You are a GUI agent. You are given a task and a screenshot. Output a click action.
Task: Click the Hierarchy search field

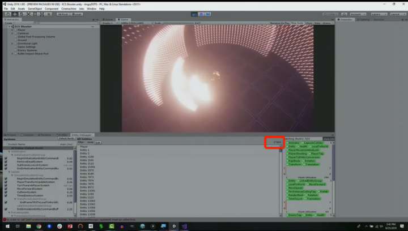[x=65, y=23]
